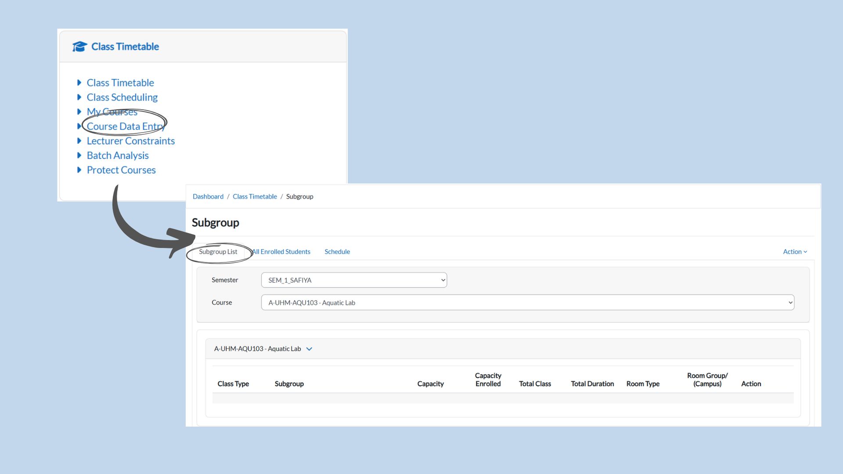This screenshot has width=843, height=474.
Task: Expand the Action menu at top right
Action: click(795, 251)
